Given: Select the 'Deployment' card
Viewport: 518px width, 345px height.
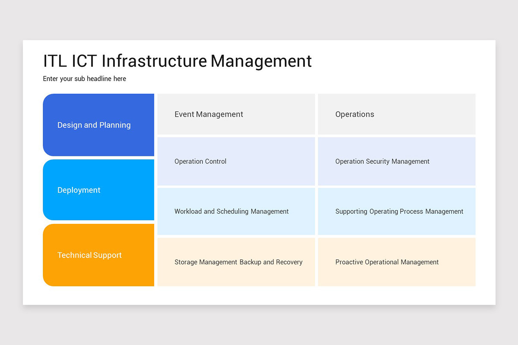Looking at the screenshot, I should 98,190.
